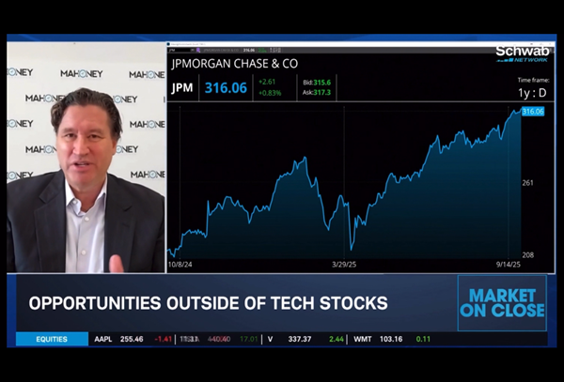Click the Market On Close badge
The image size is (564, 382).
[x=501, y=303]
